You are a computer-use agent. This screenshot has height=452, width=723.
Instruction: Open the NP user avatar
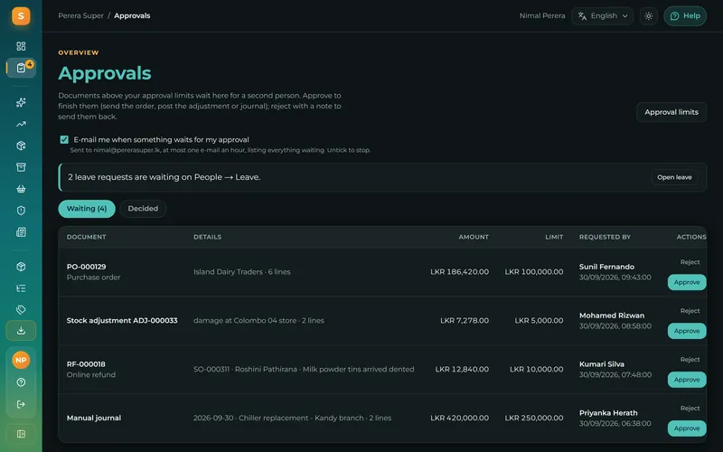(21, 360)
